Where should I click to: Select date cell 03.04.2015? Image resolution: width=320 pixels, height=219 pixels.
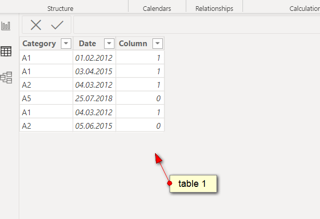coord(94,71)
